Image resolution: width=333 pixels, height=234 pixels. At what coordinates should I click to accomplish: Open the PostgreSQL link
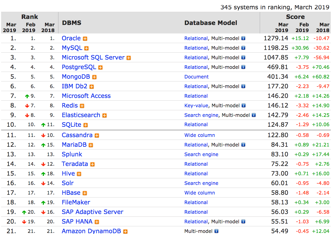[79, 67]
